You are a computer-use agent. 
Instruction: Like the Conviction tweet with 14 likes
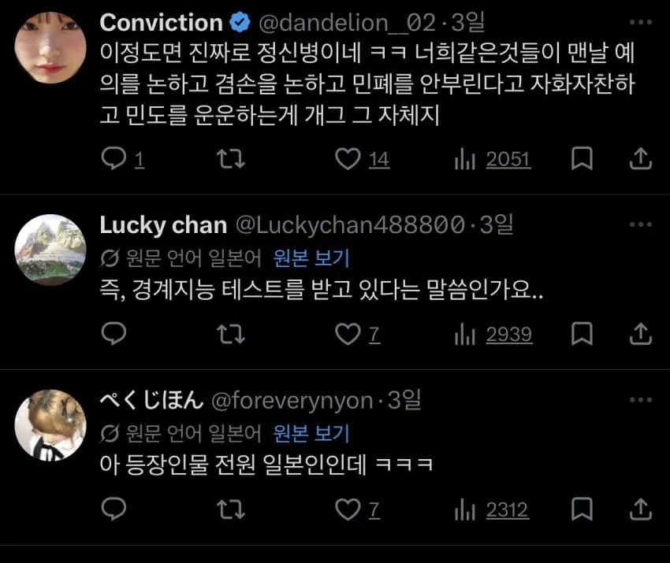point(348,160)
